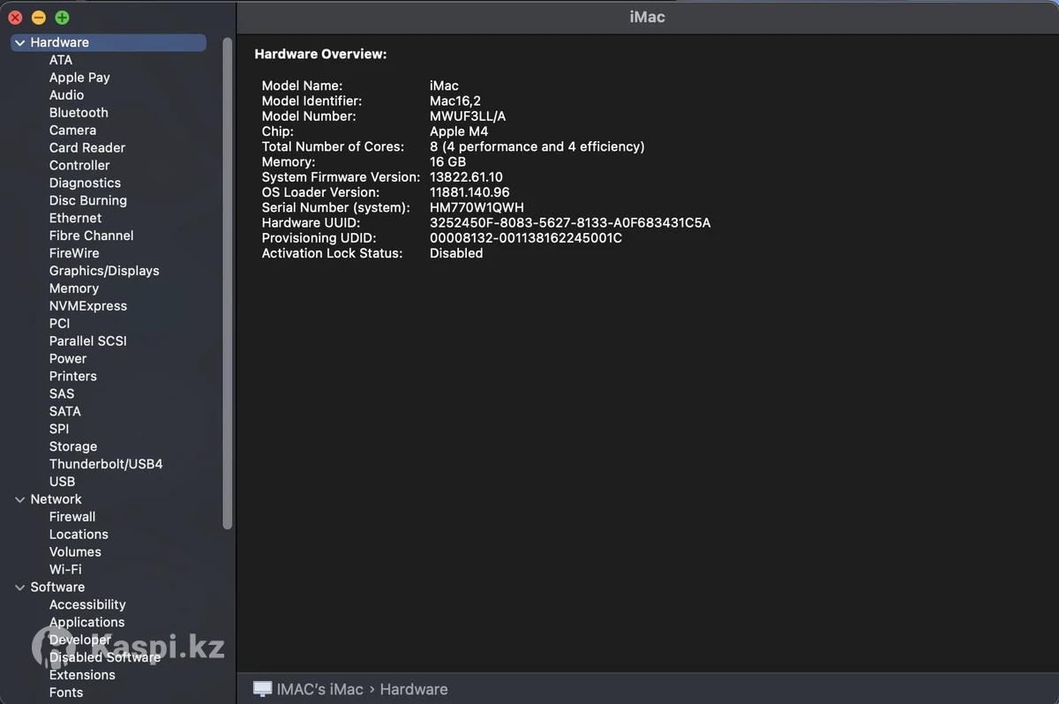The height and width of the screenshot is (704, 1059).
Task: Select the Power sidebar item
Action: coord(68,359)
